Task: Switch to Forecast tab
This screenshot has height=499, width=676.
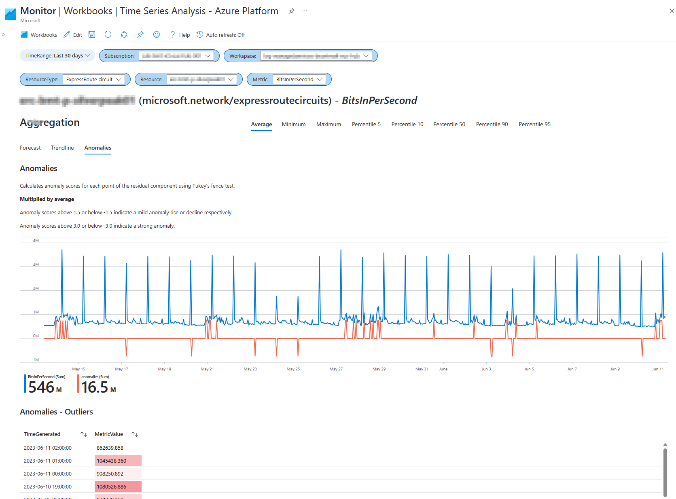Action: 30,148
